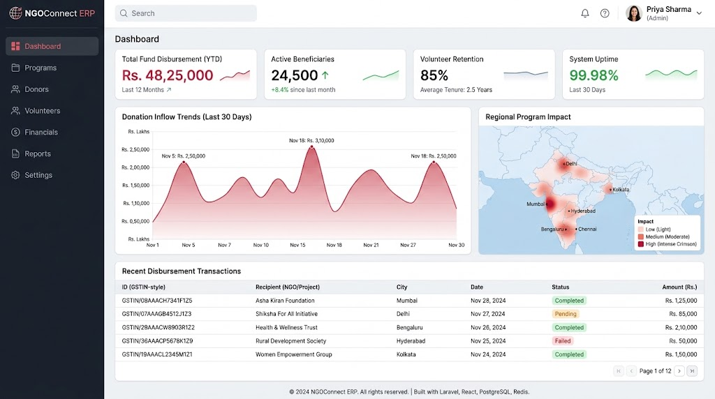
Task: Click the Nov 24, 2024 date cell
Action: coord(488,354)
